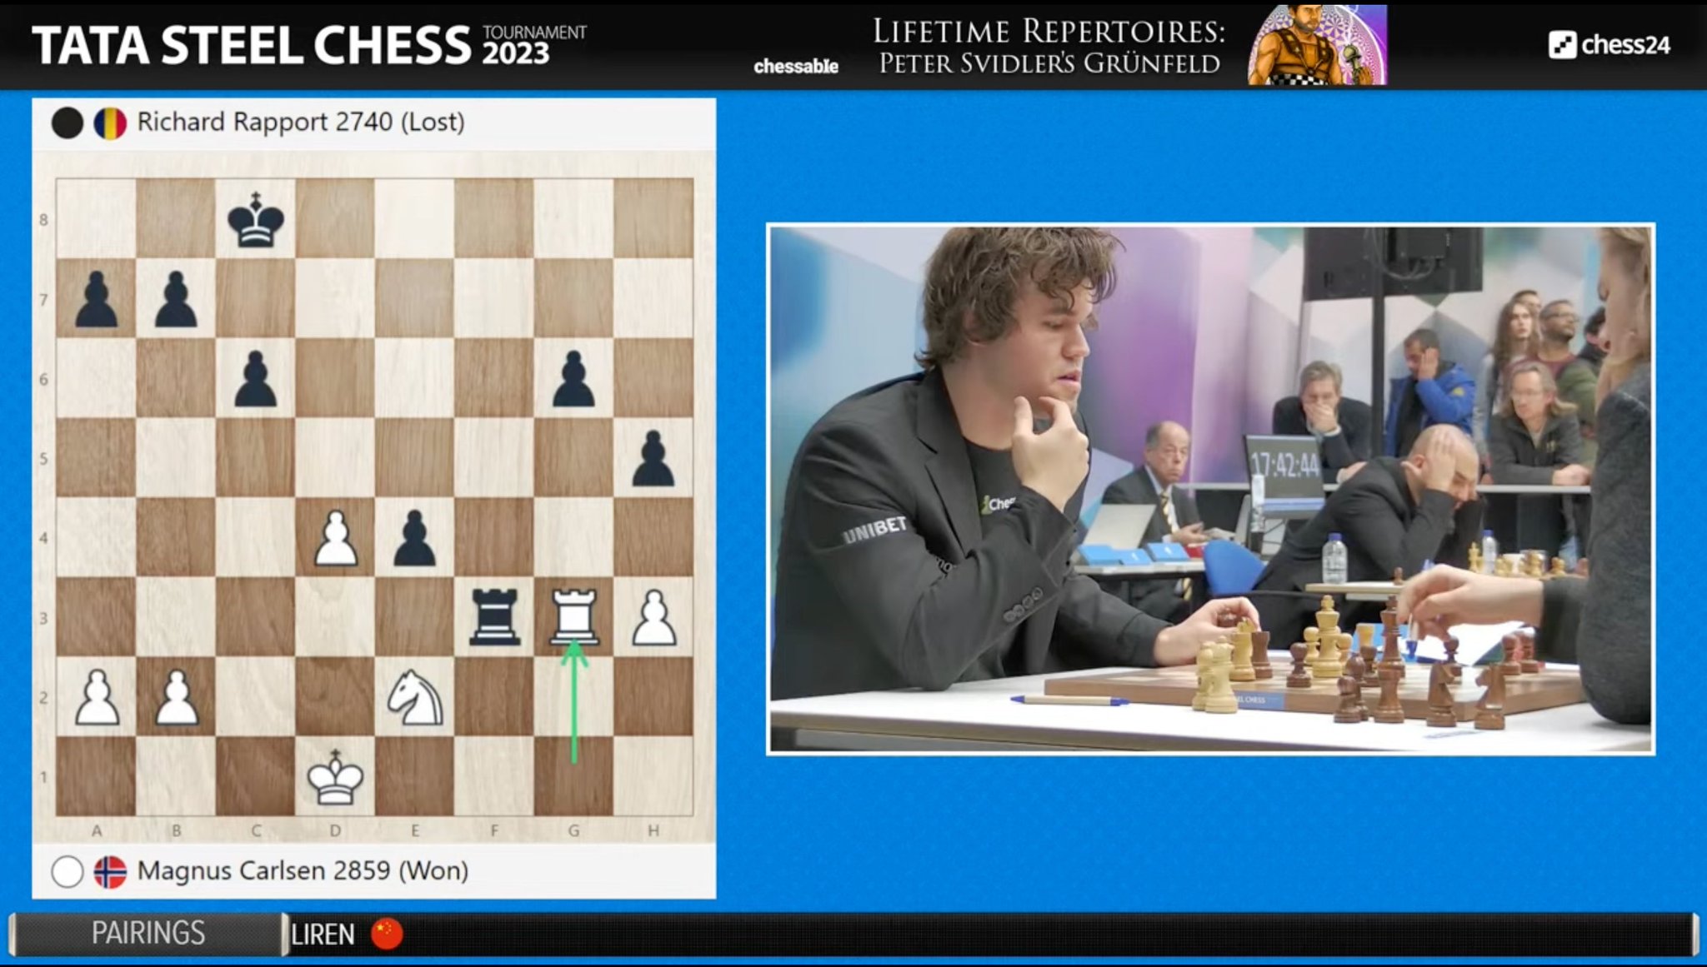Viewport: 1707px width, 967px height.
Task: Click the empty e5 square on the board
Action: (414, 458)
